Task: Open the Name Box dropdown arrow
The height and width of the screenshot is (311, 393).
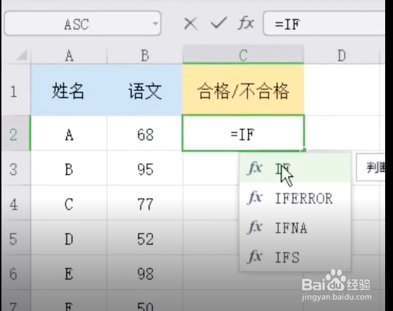Action: 155,24
